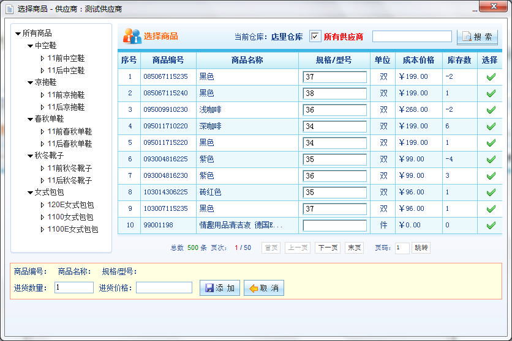The width and height of the screenshot is (512, 341).
Task: Click green checkmark for row 10
Action: click(491, 226)
